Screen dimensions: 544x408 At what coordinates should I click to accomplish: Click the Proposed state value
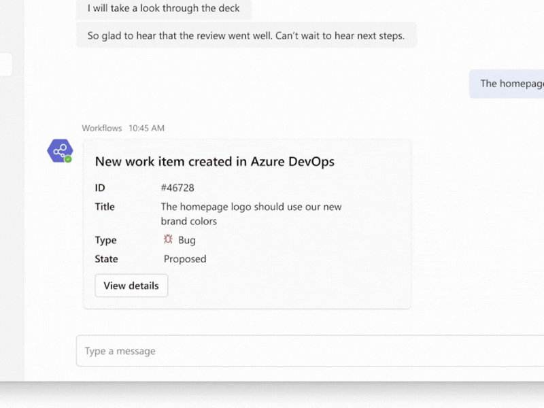coord(185,259)
